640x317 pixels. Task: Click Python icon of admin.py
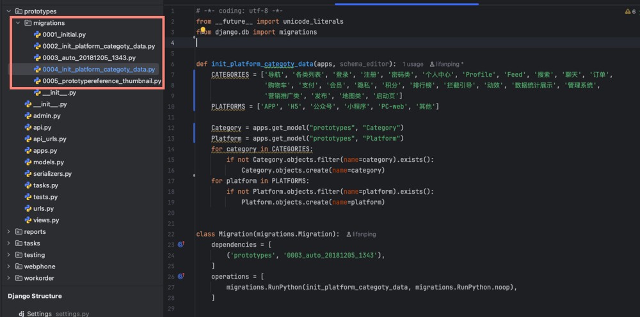(28, 116)
